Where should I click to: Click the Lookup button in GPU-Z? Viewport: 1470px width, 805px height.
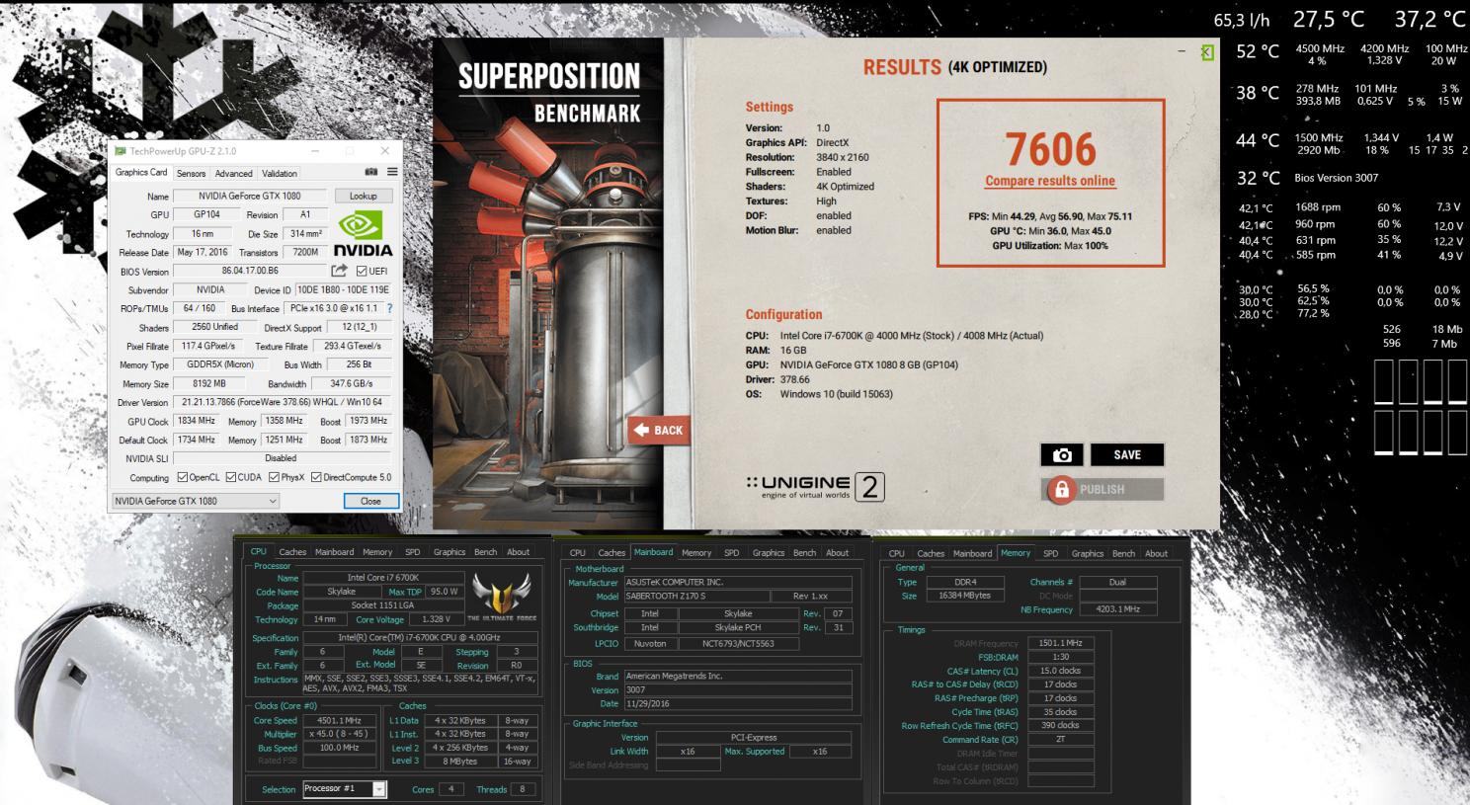tap(363, 197)
